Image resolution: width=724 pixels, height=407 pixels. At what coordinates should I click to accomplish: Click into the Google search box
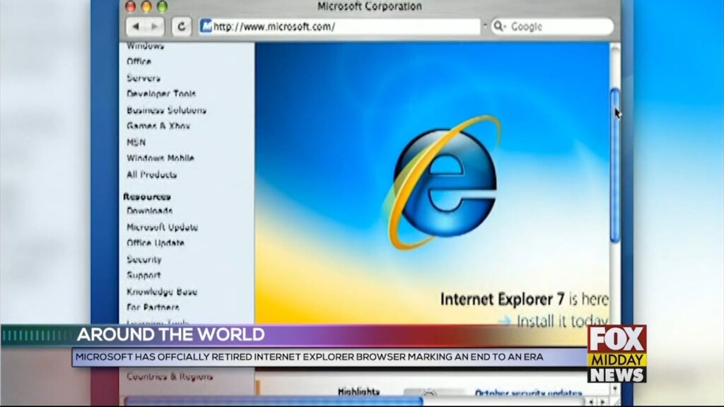click(x=552, y=26)
